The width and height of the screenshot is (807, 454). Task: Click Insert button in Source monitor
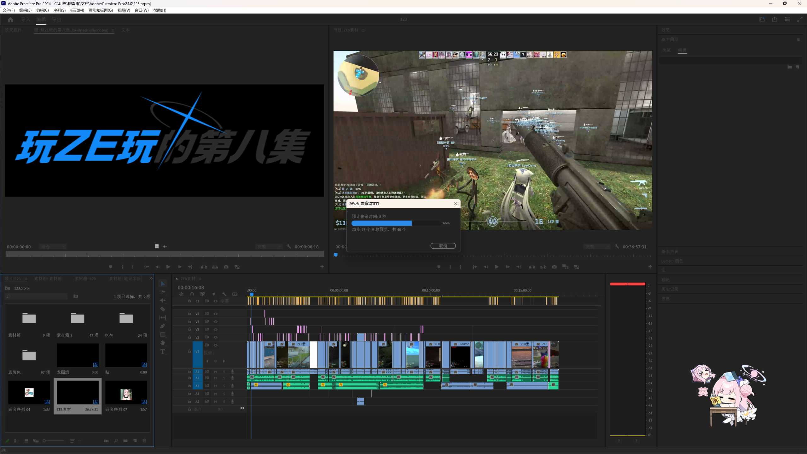coord(204,267)
